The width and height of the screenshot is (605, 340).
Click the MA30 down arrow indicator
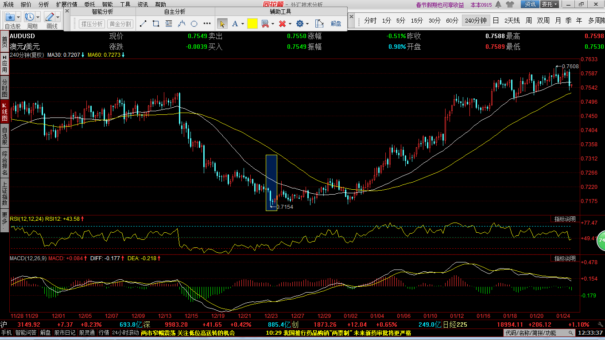tap(83, 55)
